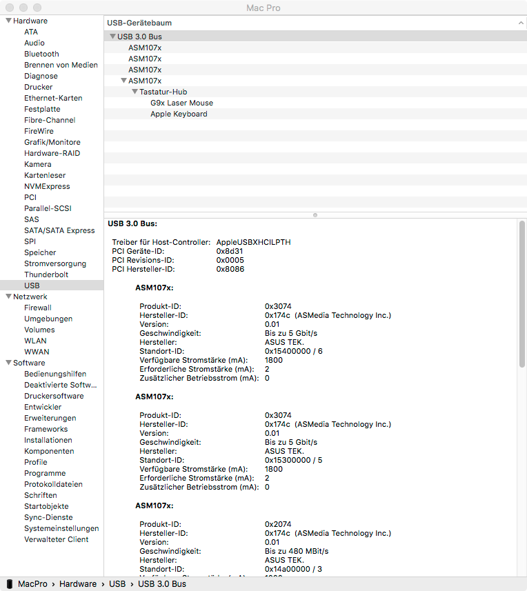Open Stromversorgung in sidebar
527x591 pixels.
click(55, 263)
